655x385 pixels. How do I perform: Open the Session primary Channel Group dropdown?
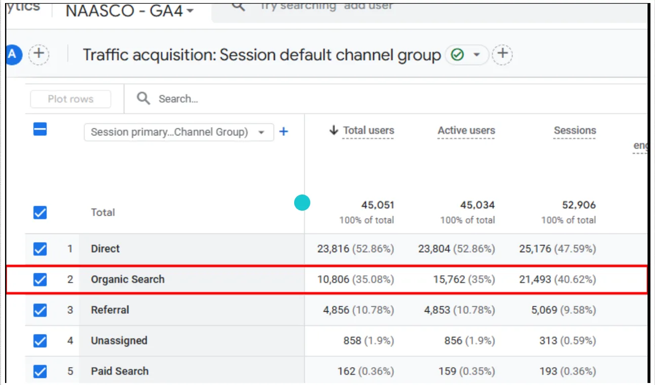tap(178, 132)
